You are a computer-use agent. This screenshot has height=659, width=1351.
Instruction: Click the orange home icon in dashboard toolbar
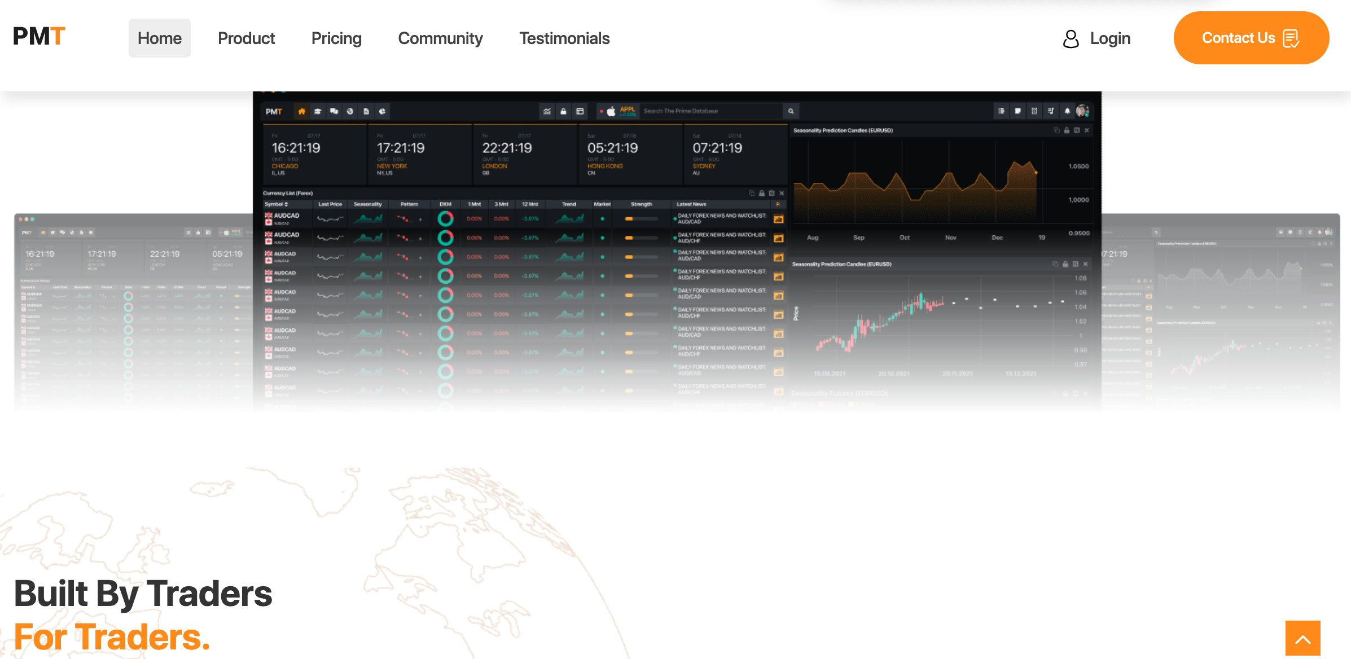[x=301, y=111]
